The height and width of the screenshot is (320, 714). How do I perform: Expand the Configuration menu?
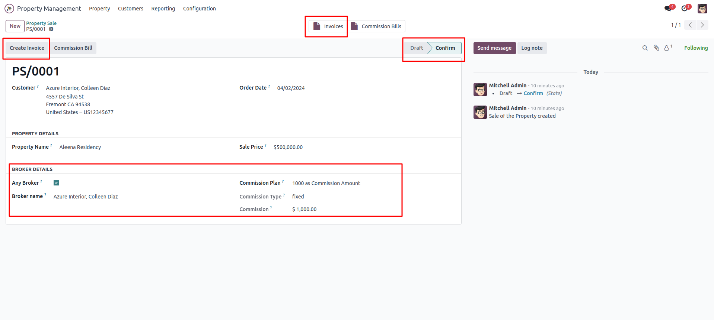[199, 9]
